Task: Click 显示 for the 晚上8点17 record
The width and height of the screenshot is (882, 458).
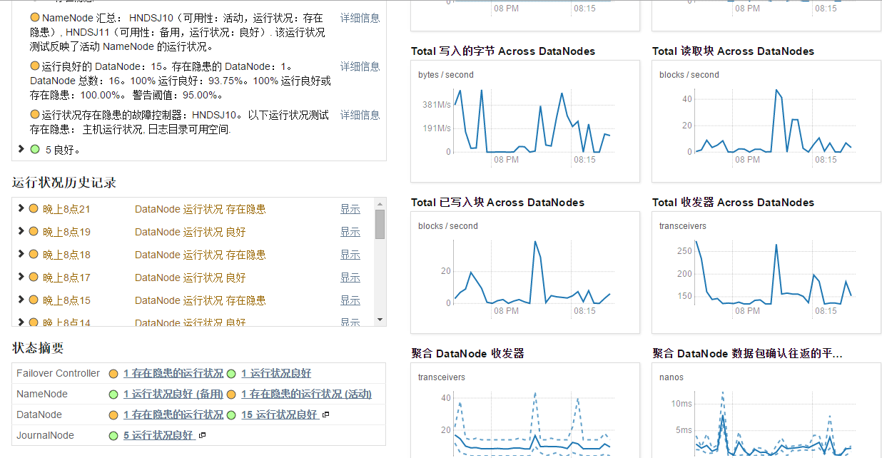Action: point(350,278)
